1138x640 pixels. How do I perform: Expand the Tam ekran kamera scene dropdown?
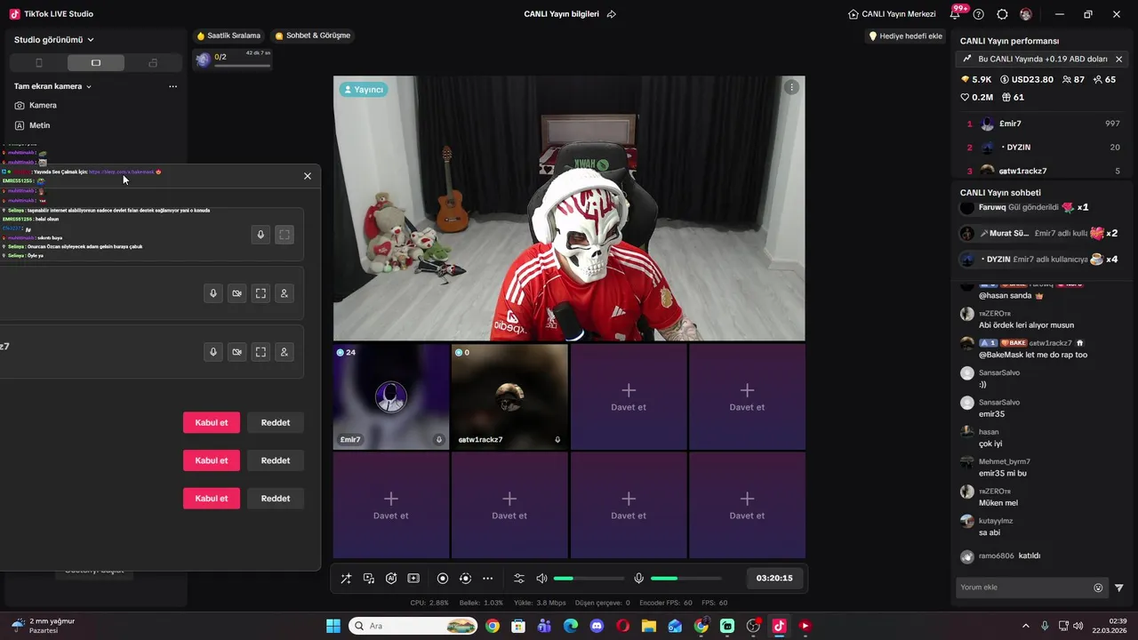[x=53, y=86]
